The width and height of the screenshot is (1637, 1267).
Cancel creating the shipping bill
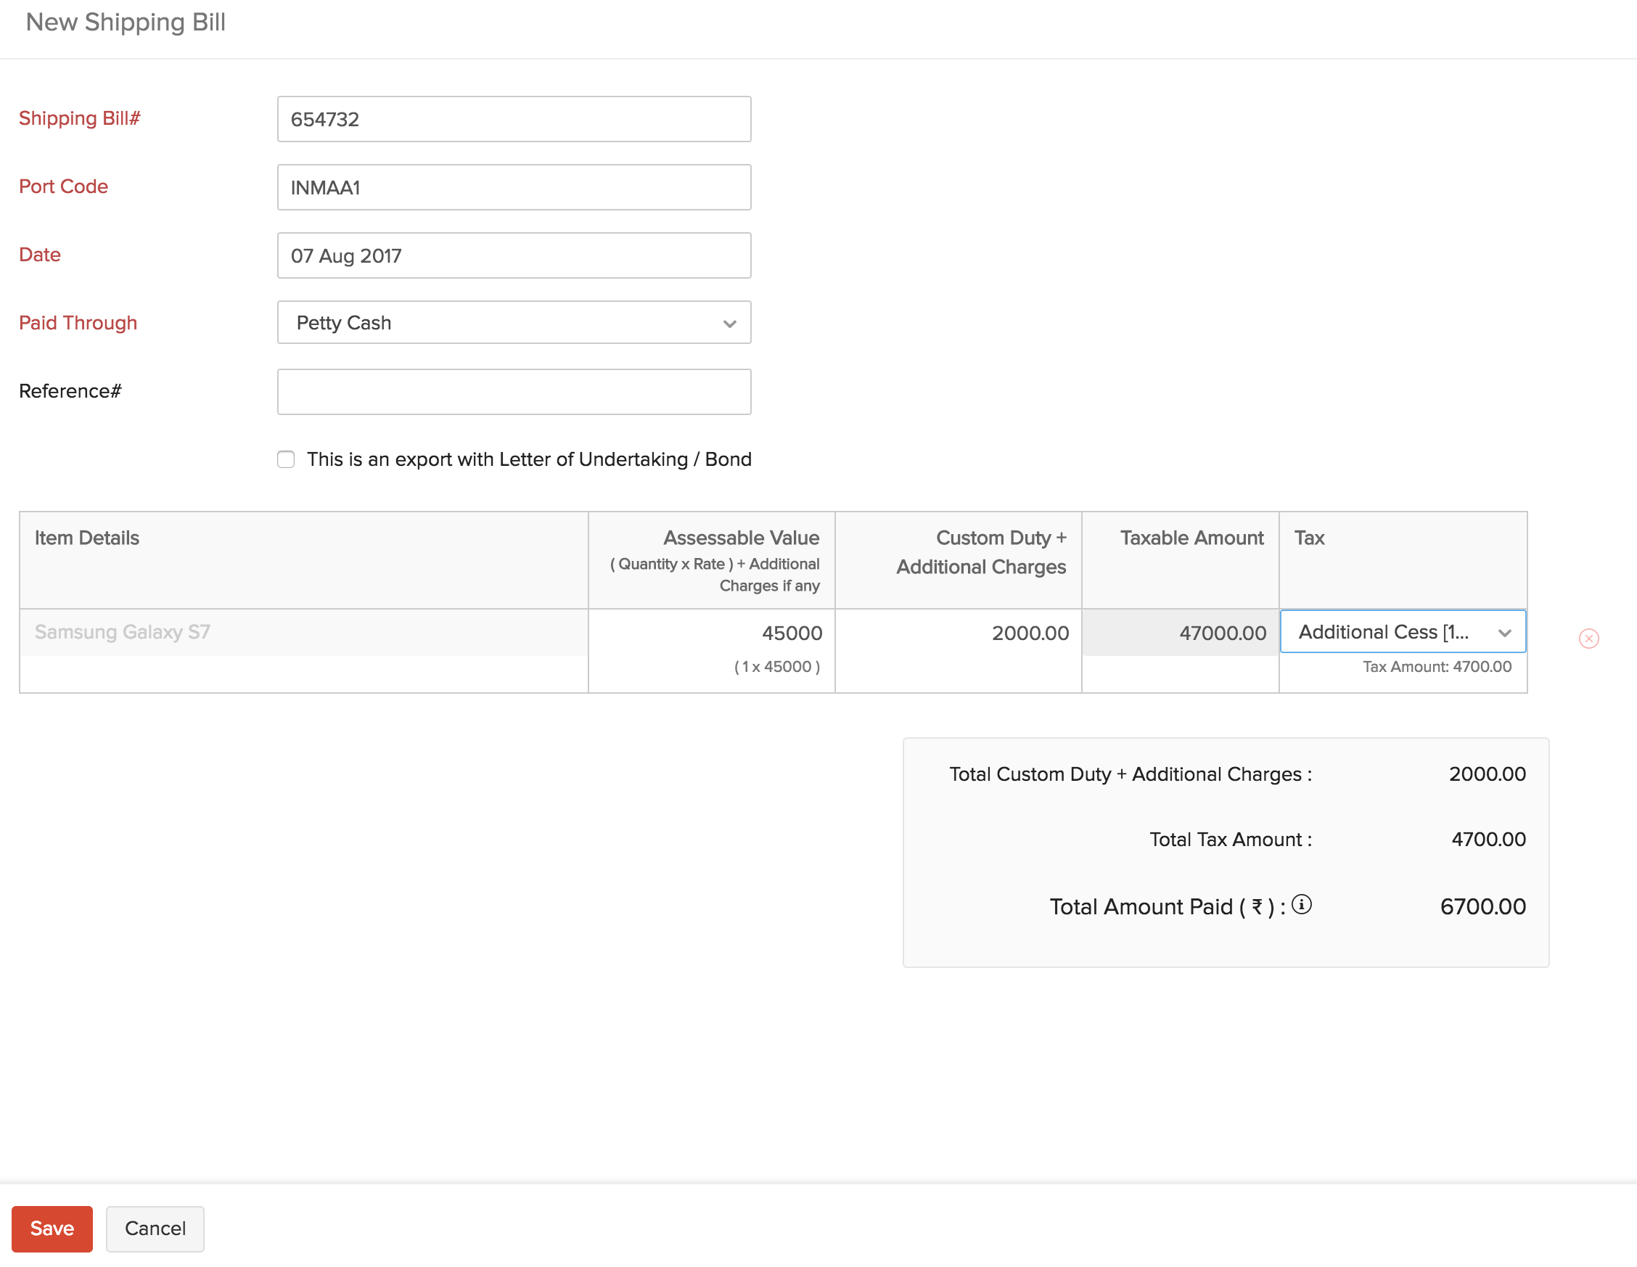pos(155,1229)
